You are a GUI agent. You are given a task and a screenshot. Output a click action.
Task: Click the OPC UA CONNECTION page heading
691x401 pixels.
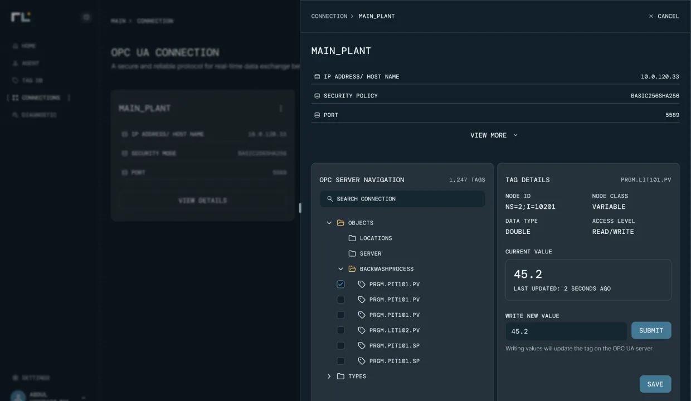click(165, 52)
